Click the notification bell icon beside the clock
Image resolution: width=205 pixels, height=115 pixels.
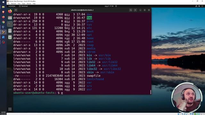tap(116, 6)
